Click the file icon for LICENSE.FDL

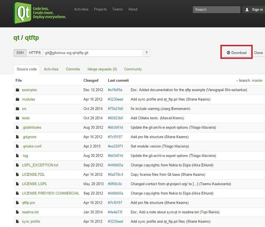[17, 174]
